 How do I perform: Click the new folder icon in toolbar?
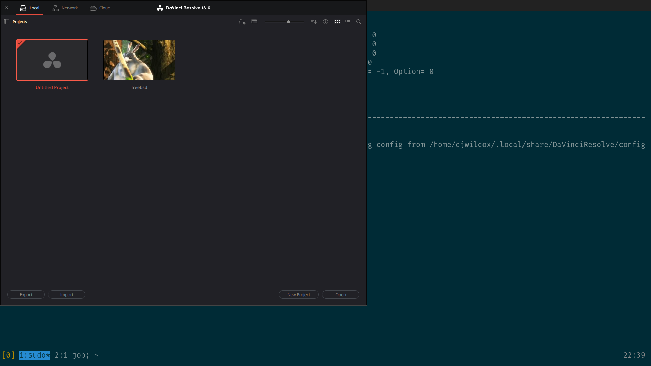[x=242, y=22]
